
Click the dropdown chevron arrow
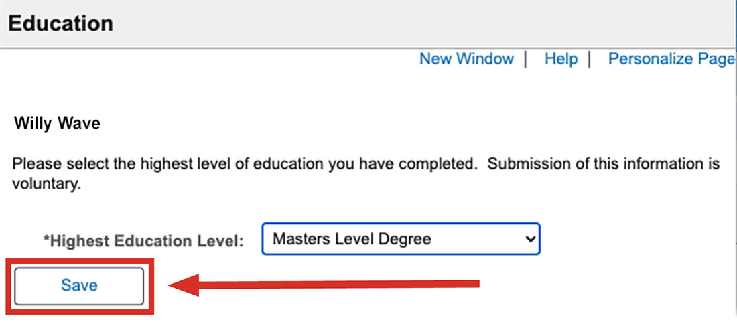coord(530,239)
